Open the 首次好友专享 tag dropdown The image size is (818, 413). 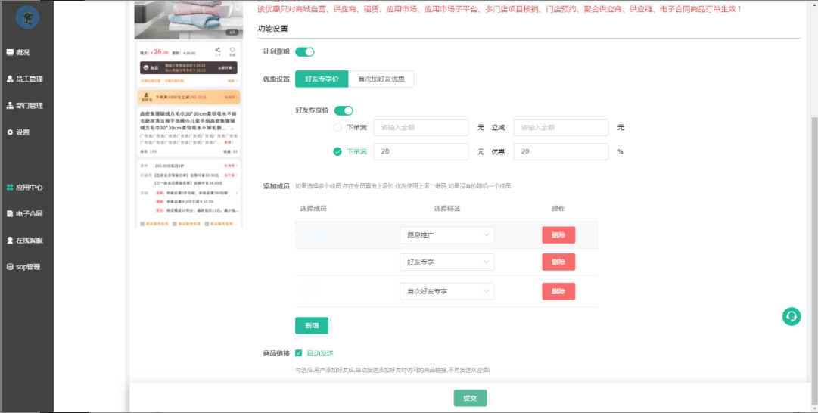447,291
